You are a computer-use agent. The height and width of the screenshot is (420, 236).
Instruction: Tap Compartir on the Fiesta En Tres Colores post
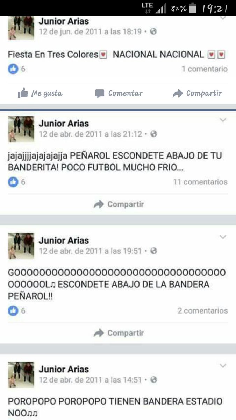[197, 93]
